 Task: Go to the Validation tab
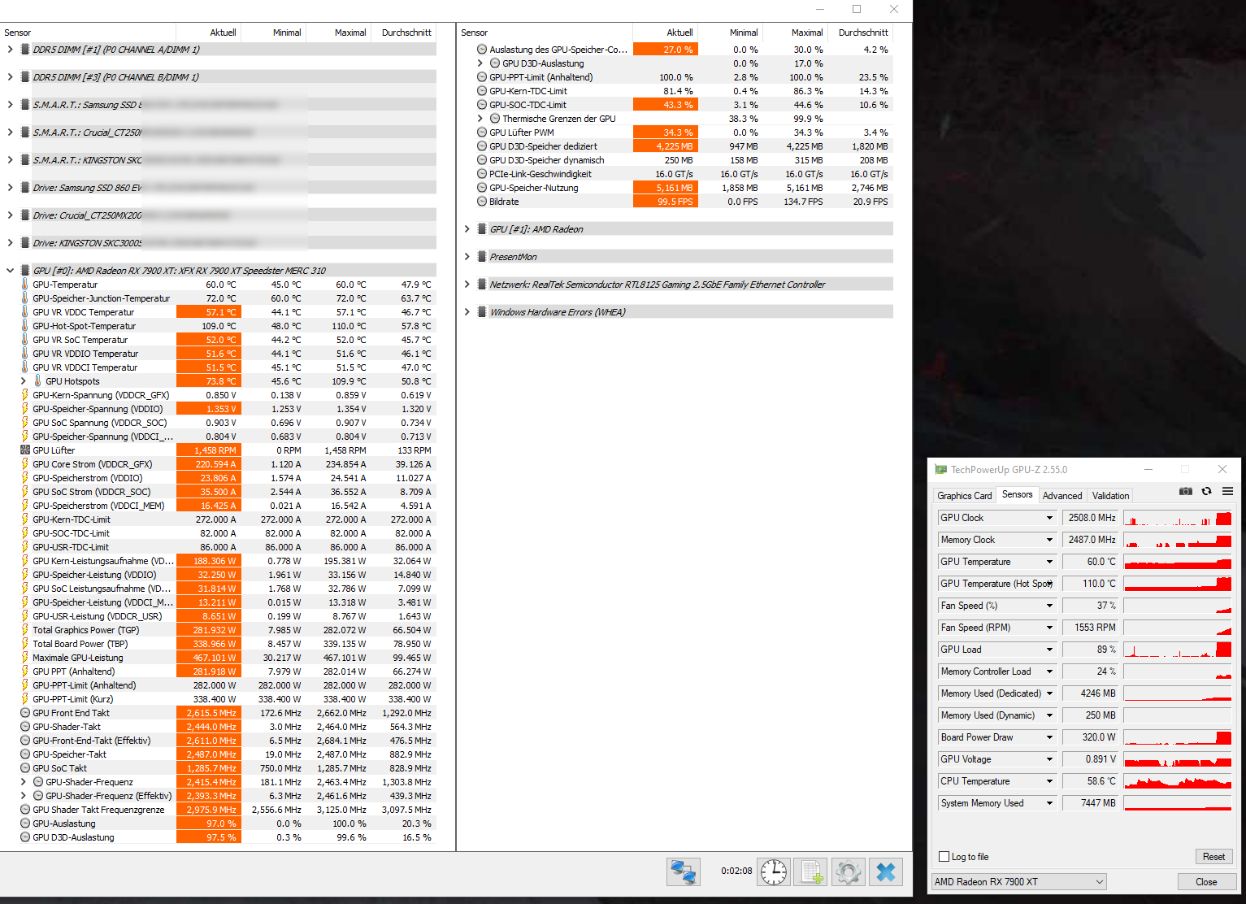[x=1110, y=496]
